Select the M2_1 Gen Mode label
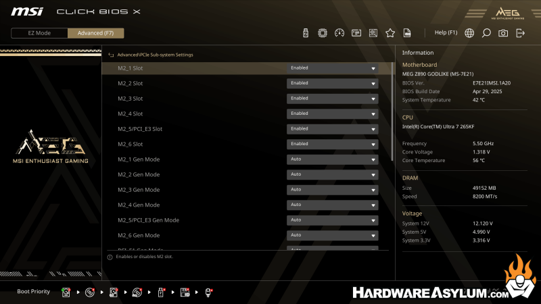Screen dimensions: 541x304 139,159
